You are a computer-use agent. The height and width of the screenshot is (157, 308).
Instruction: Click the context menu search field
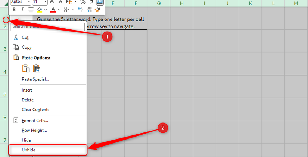coord(47,26)
